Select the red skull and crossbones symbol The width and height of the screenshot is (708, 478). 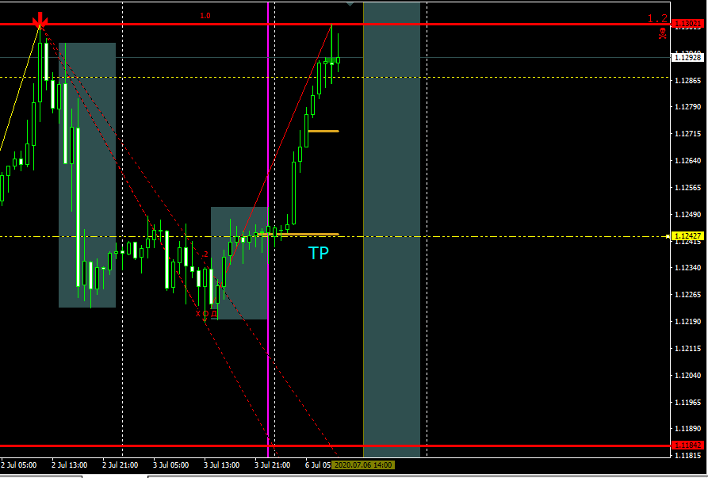click(662, 33)
